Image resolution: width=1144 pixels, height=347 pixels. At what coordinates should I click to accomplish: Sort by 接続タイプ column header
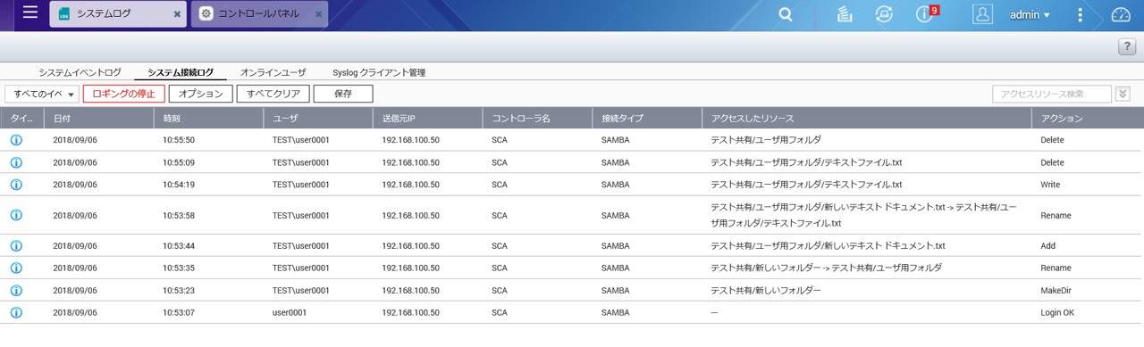tap(647, 118)
